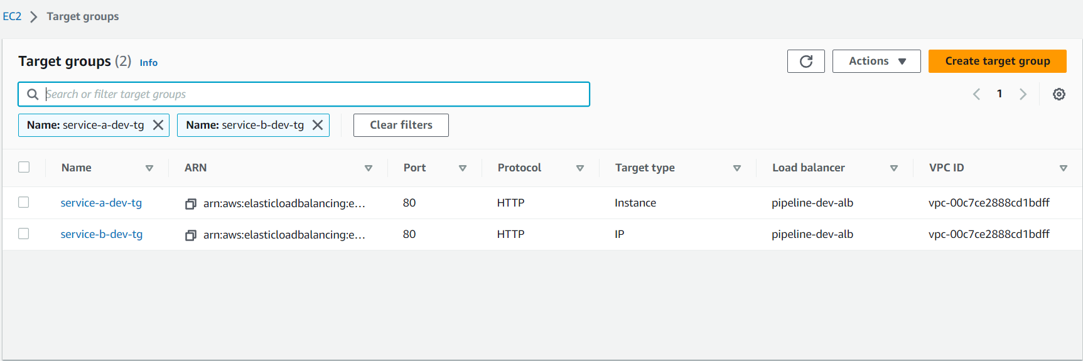Open the Actions dropdown menu
1083x361 pixels.
coord(876,61)
